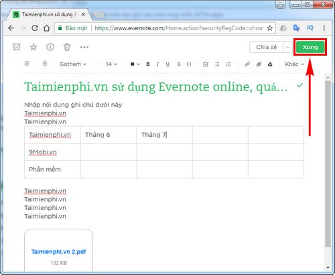Toggle bold formatting

148,64
